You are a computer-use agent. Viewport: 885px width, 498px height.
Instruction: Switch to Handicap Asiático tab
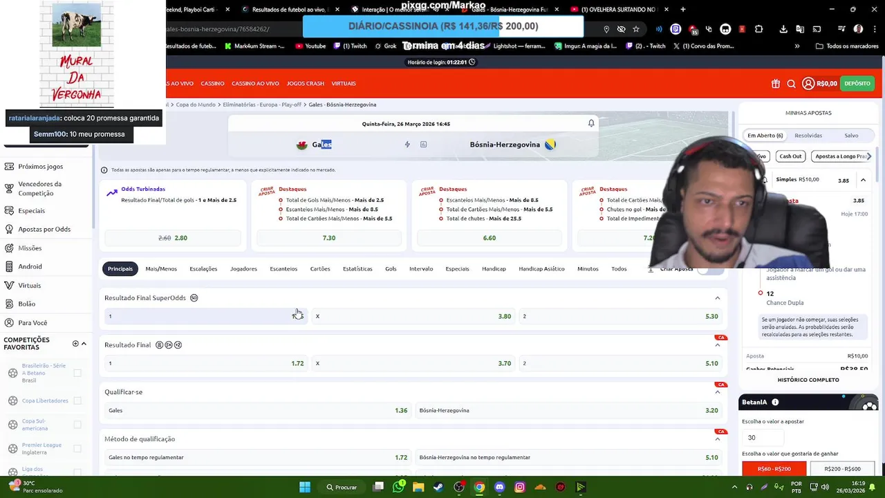pos(541,269)
